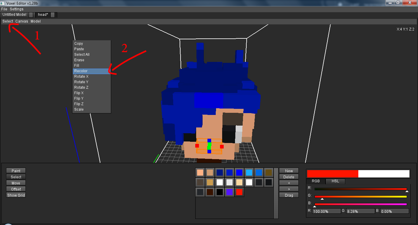The image size is (418, 225).
Task: Pick the pale cream palette swatch
Action: pos(239,182)
